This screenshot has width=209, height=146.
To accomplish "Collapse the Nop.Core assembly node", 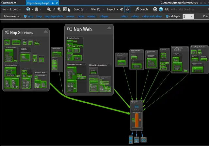I will click(142, 102).
